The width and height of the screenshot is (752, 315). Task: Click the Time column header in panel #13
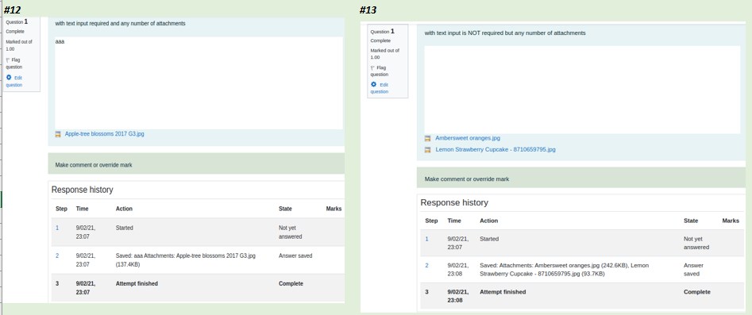454,221
